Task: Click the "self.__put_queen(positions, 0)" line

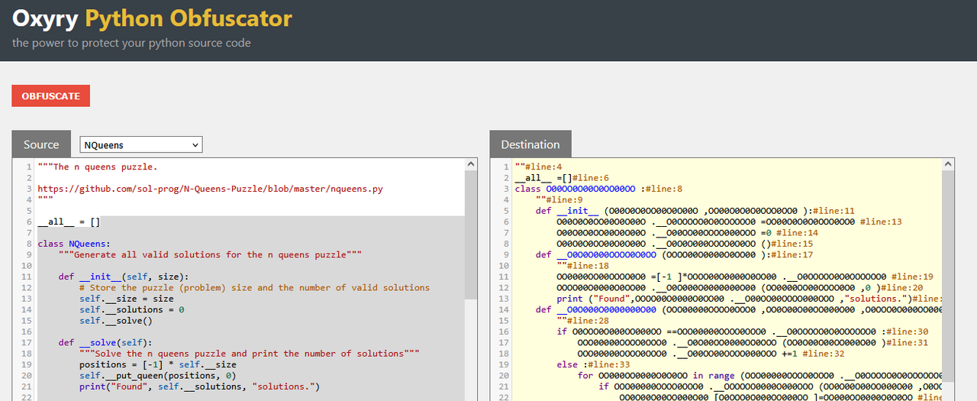Action: pyautogui.click(x=157, y=376)
